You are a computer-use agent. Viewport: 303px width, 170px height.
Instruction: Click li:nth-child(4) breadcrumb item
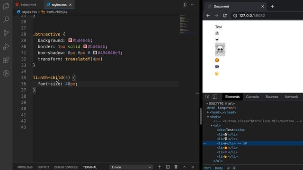click(54, 12)
